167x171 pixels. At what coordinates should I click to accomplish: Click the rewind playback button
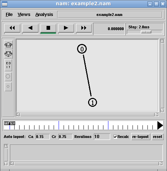point(12,28)
